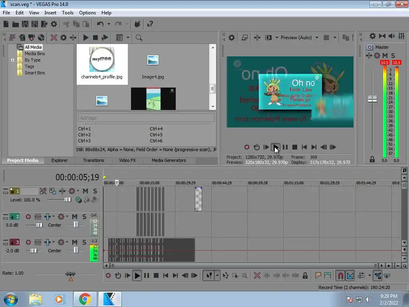409x307 pixels.
Task: Solo audio track 3
Action: (x=84, y=242)
